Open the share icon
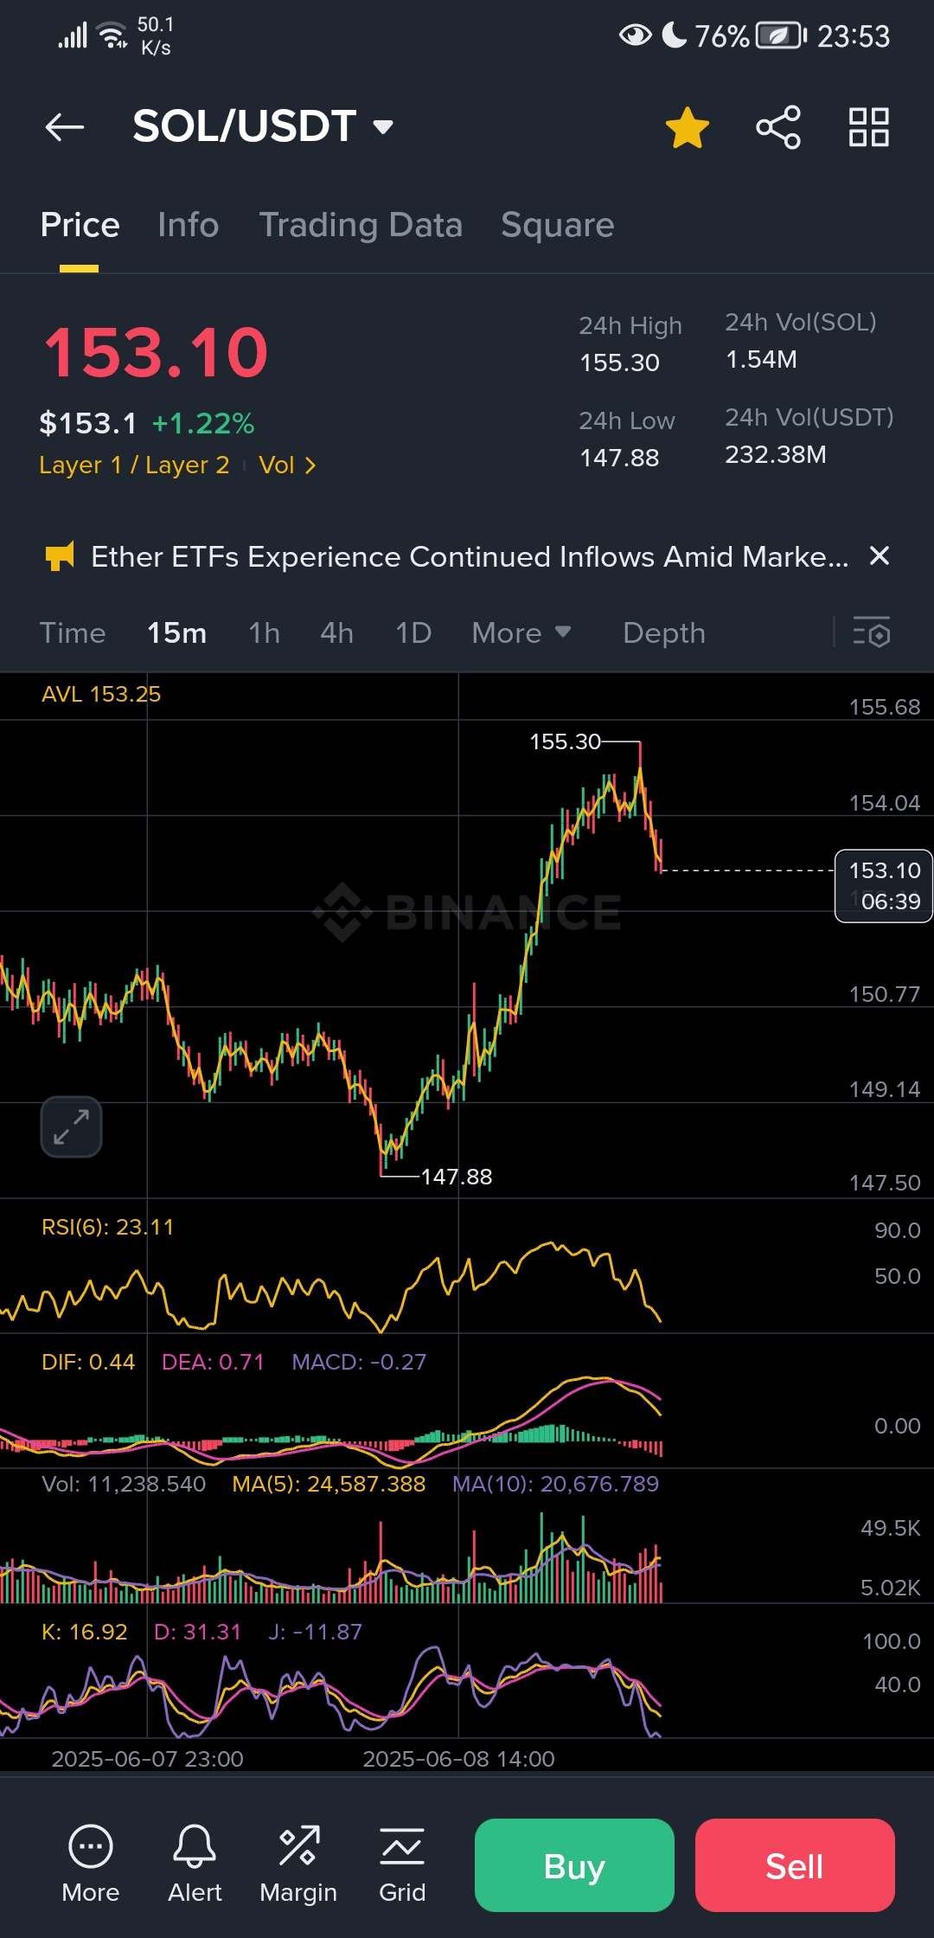This screenshot has height=1938, width=934. 778,128
